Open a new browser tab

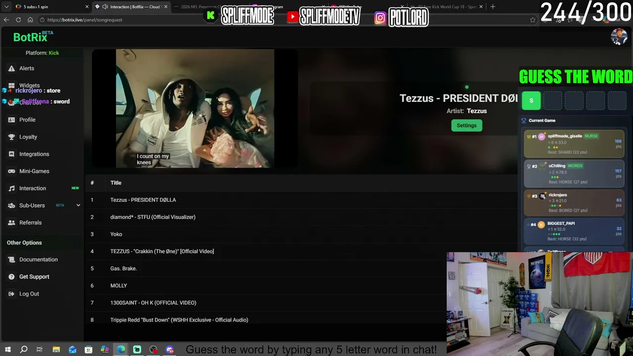[x=493, y=7]
